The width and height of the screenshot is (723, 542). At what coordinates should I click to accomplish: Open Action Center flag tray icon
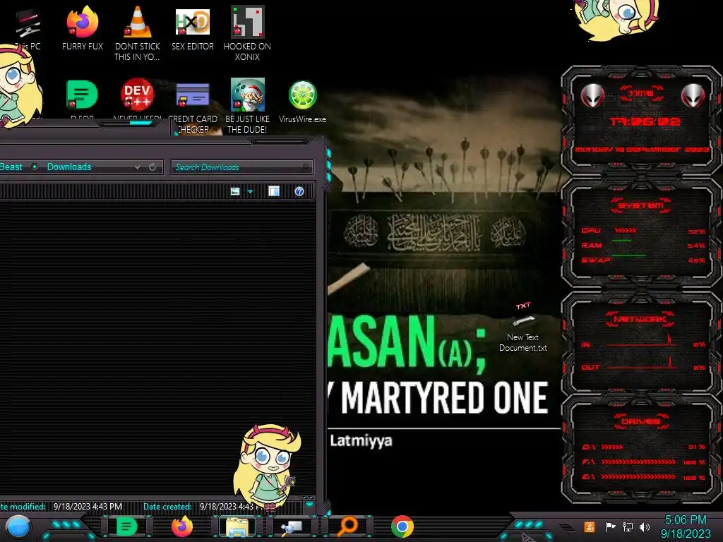(610, 526)
